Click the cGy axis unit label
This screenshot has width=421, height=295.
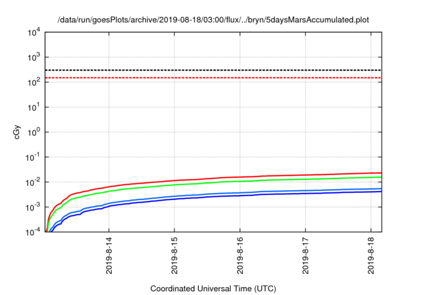(x=16, y=132)
